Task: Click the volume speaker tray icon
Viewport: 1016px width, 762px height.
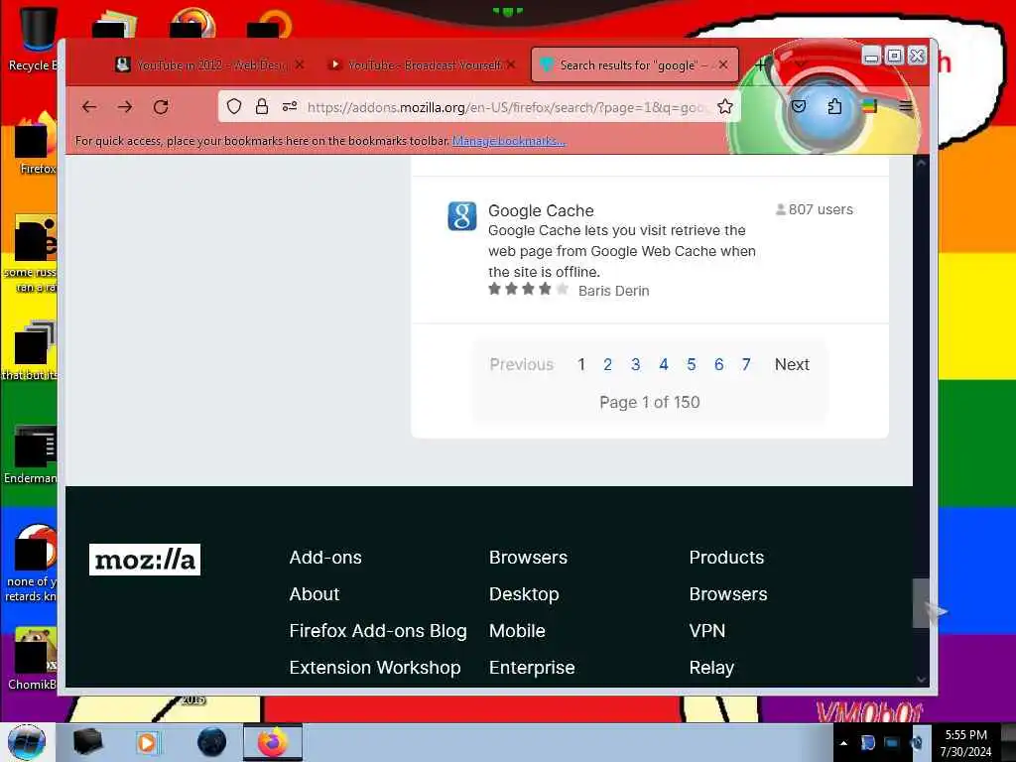Action: pos(917,743)
